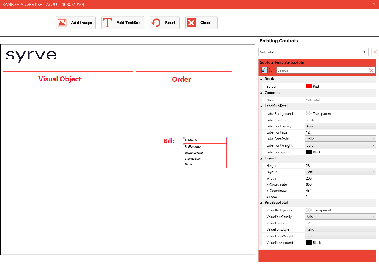Screen dimensions: 379x265
Task: Open the LabelFontFamily Arial dropdown
Action: [340, 126]
